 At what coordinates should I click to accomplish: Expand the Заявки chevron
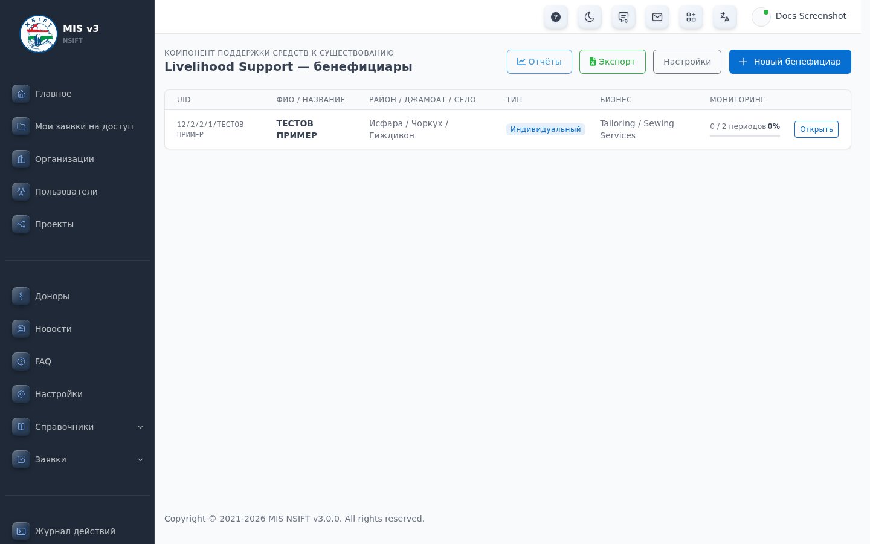point(140,459)
